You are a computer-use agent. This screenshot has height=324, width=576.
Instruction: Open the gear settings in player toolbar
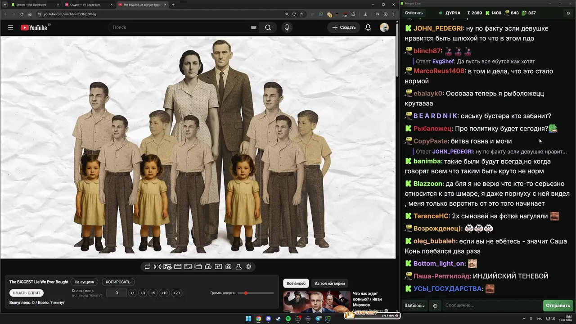(248, 267)
